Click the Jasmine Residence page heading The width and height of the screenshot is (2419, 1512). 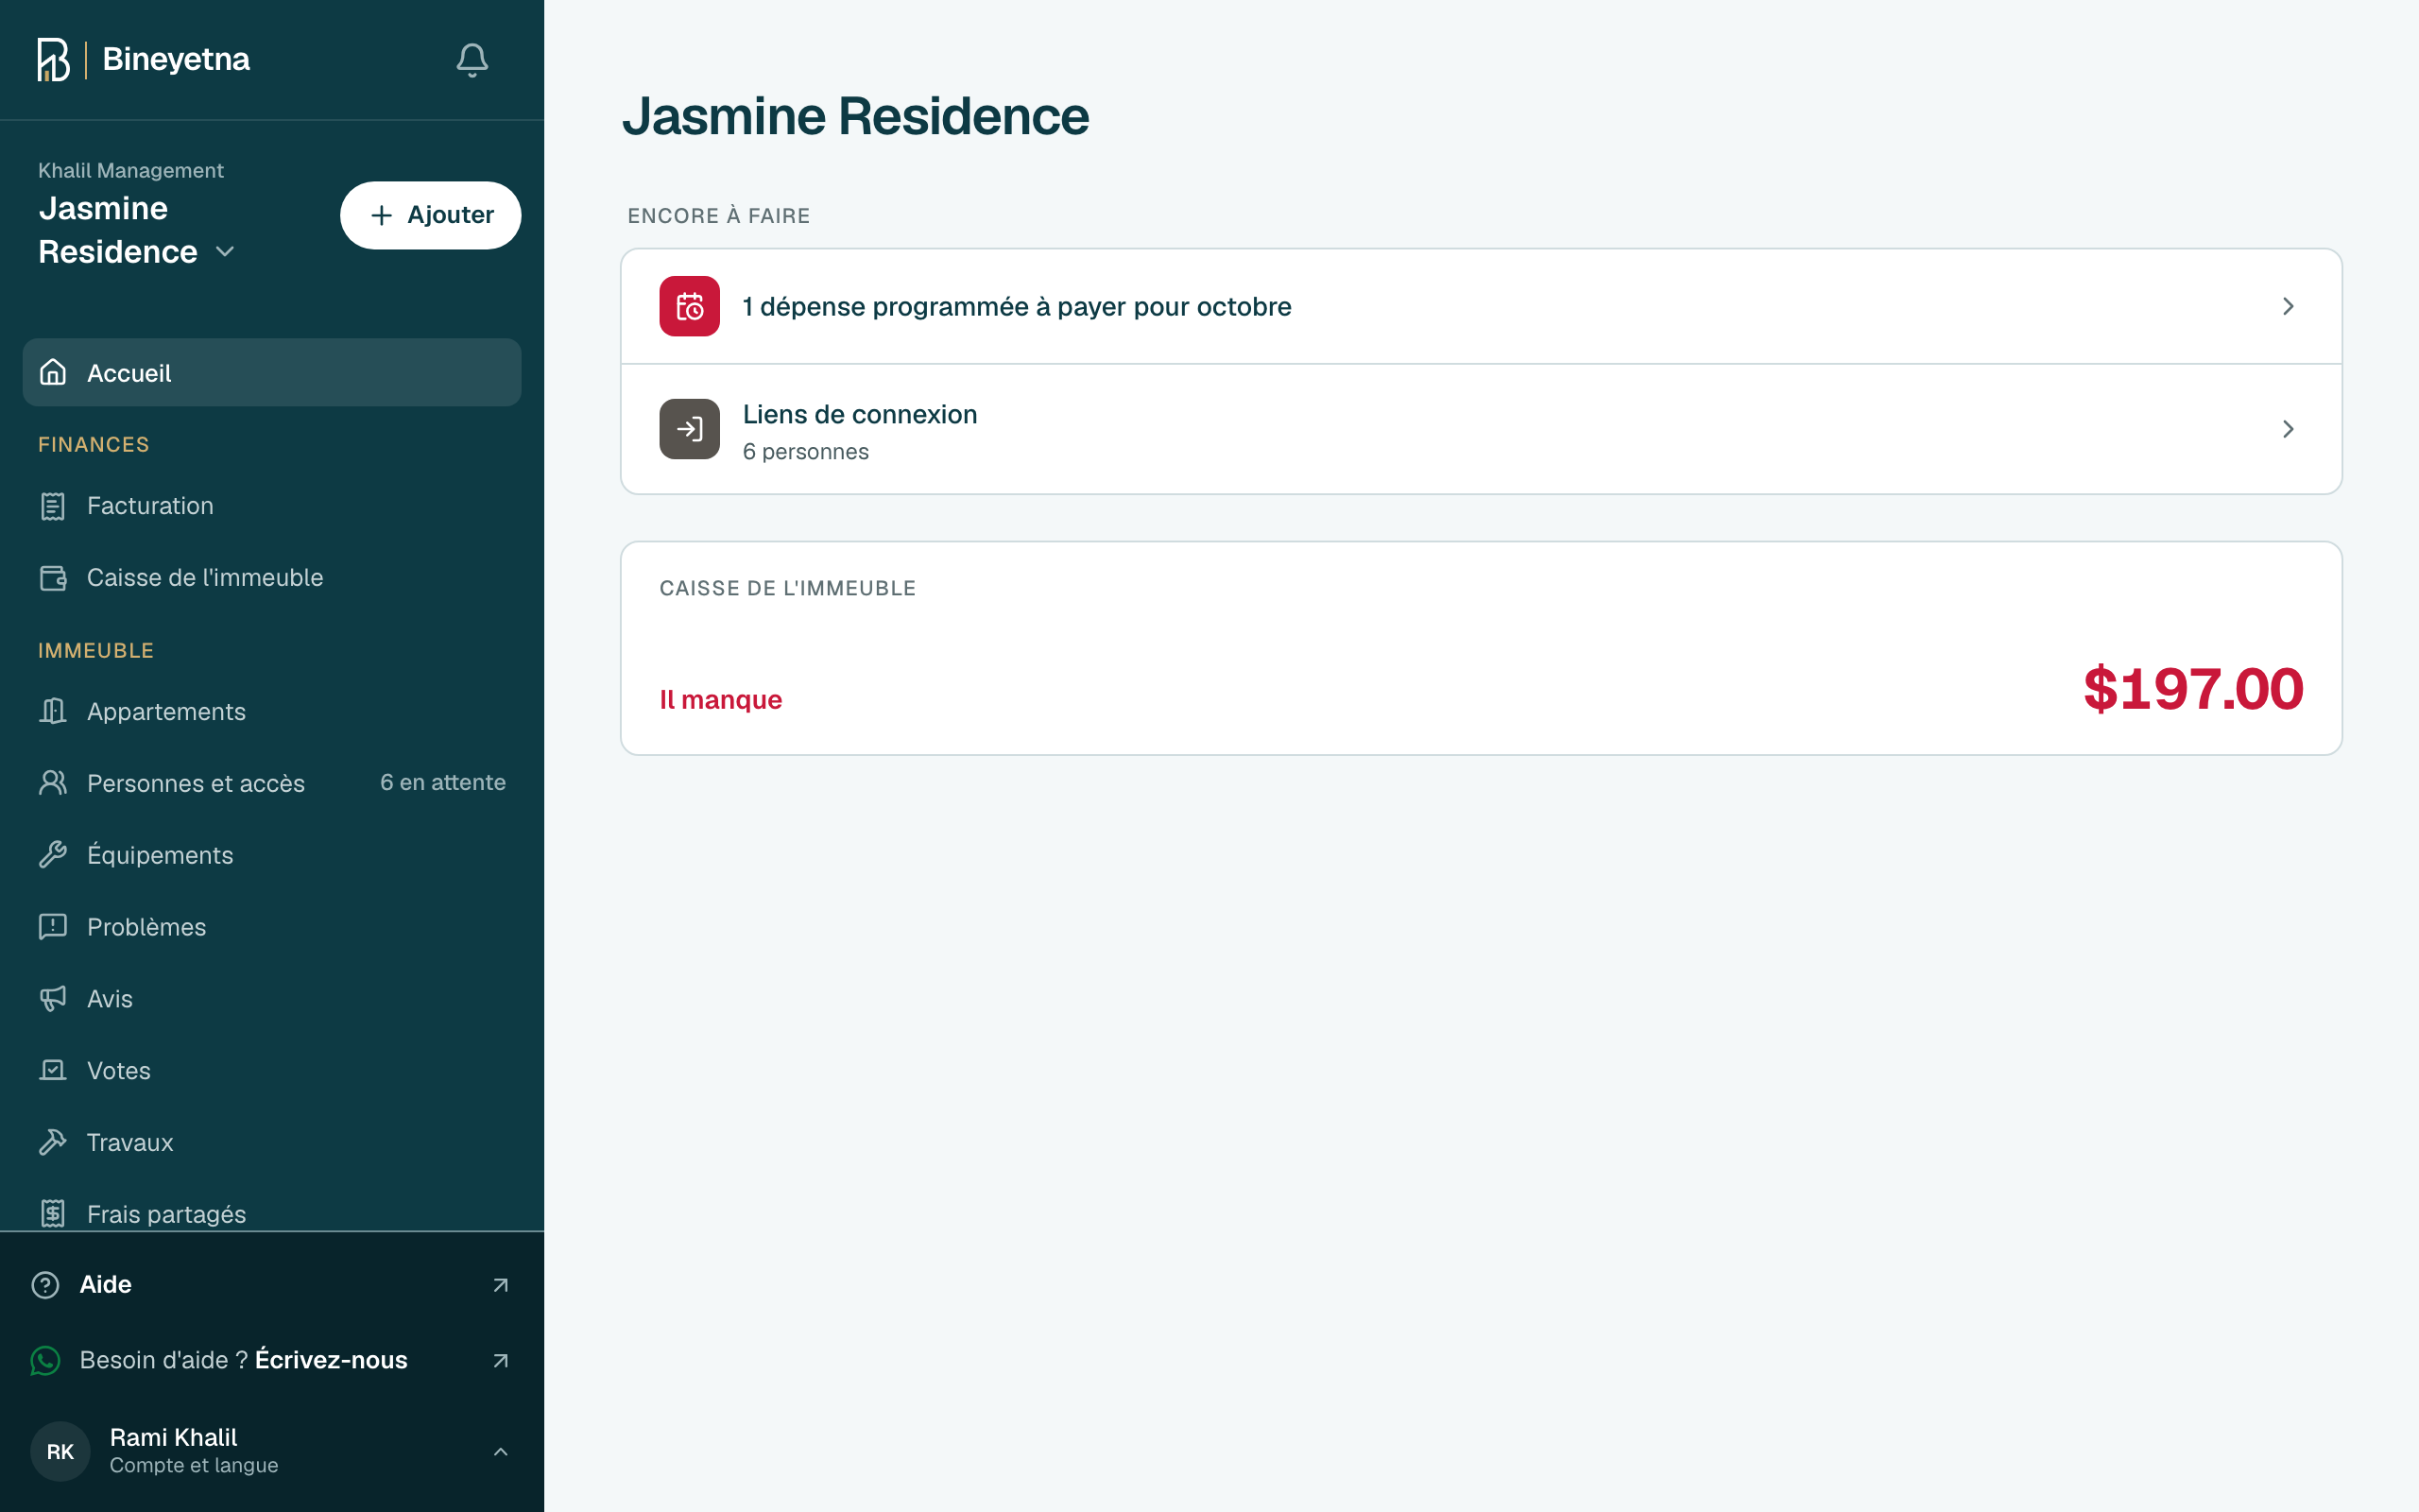point(856,116)
